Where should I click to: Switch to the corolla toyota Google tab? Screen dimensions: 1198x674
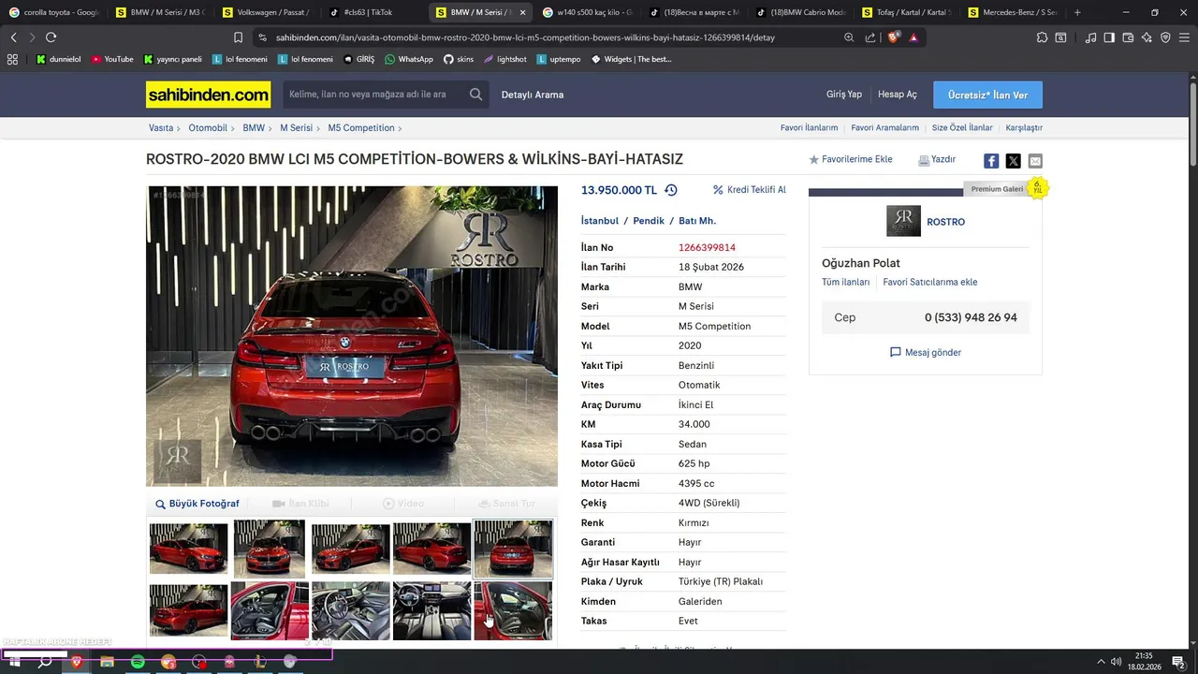[x=54, y=12]
